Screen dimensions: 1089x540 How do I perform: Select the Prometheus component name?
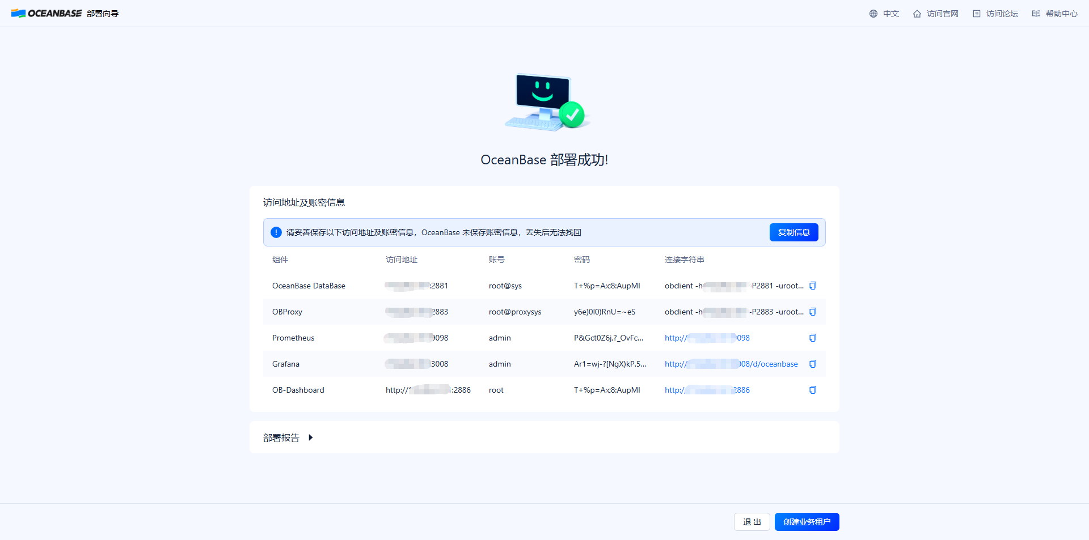point(293,338)
